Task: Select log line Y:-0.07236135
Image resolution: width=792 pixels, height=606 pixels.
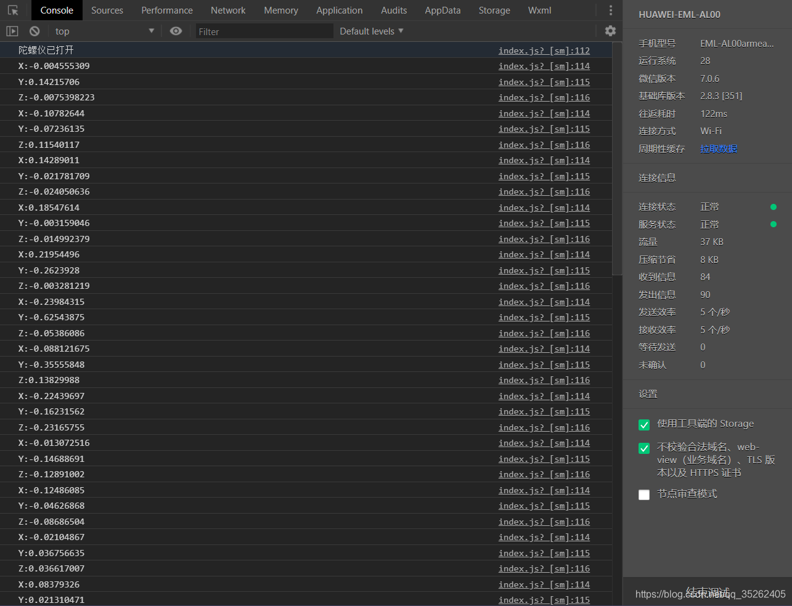Action: pyautogui.click(x=52, y=129)
